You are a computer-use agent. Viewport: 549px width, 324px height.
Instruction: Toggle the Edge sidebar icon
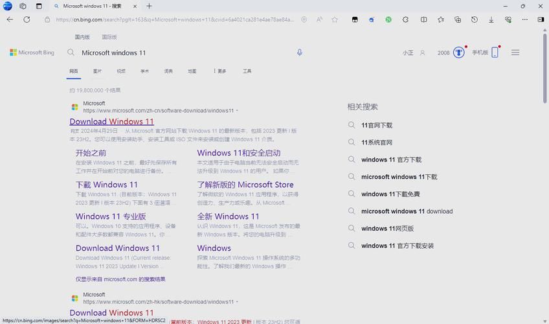click(x=541, y=19)
